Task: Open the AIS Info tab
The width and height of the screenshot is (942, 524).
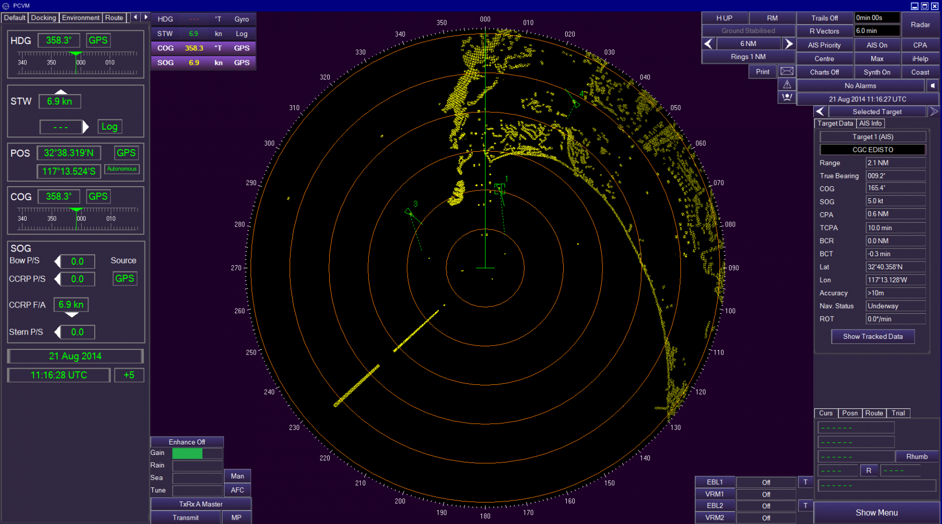Action: tap(870, 123)
